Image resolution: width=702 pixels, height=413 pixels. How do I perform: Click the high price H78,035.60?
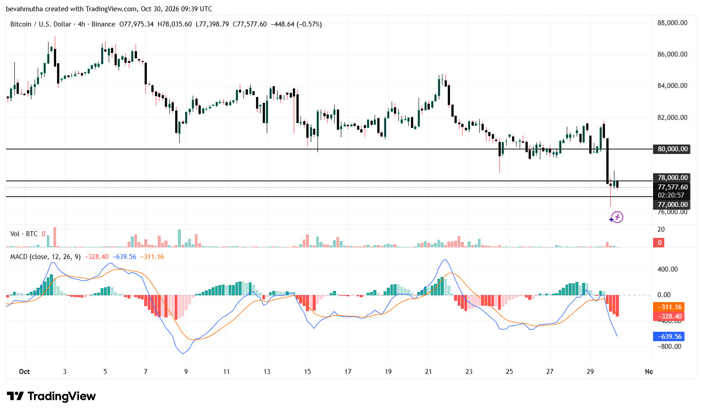[175, 24]
